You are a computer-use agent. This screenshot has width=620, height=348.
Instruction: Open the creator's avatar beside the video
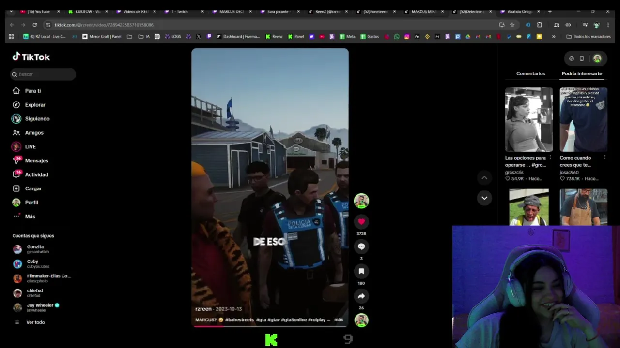pos(361,201)
